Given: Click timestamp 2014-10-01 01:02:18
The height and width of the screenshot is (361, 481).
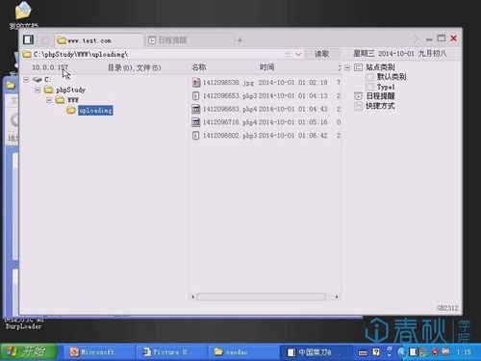Looking at the screenshot, I should tap(293, 83).
